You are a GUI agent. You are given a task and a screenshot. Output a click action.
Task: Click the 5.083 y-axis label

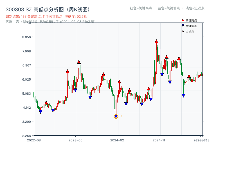pyautogui.click(x=26, y=94)
